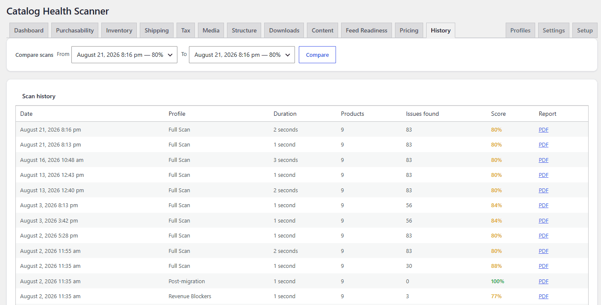The image size is (601, 305).
Task: Download PDF for August 3 3:42 pm scan
Action: (x=543, y=221)
